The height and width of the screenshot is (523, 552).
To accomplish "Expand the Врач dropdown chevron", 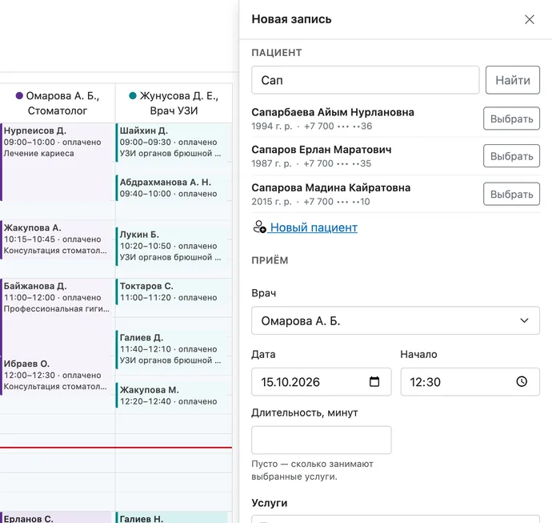I will point(524,320).
